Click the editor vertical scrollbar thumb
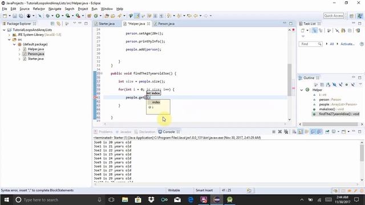365x205 pixels. pyautogui.click(x=289, y=80)
